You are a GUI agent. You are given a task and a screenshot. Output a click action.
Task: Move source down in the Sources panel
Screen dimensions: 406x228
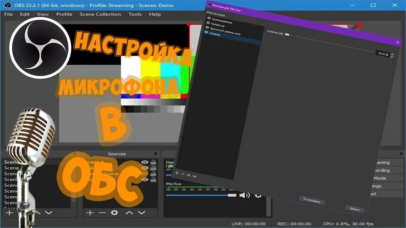(141, 212)
